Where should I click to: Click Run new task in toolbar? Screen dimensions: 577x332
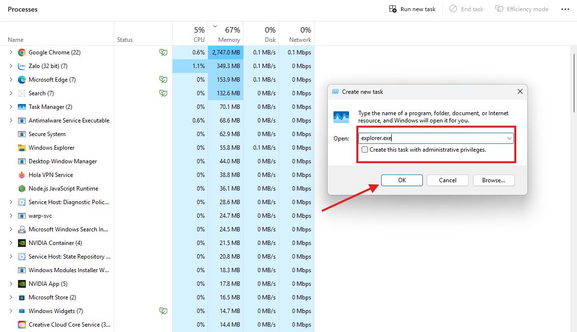(412, 9)
